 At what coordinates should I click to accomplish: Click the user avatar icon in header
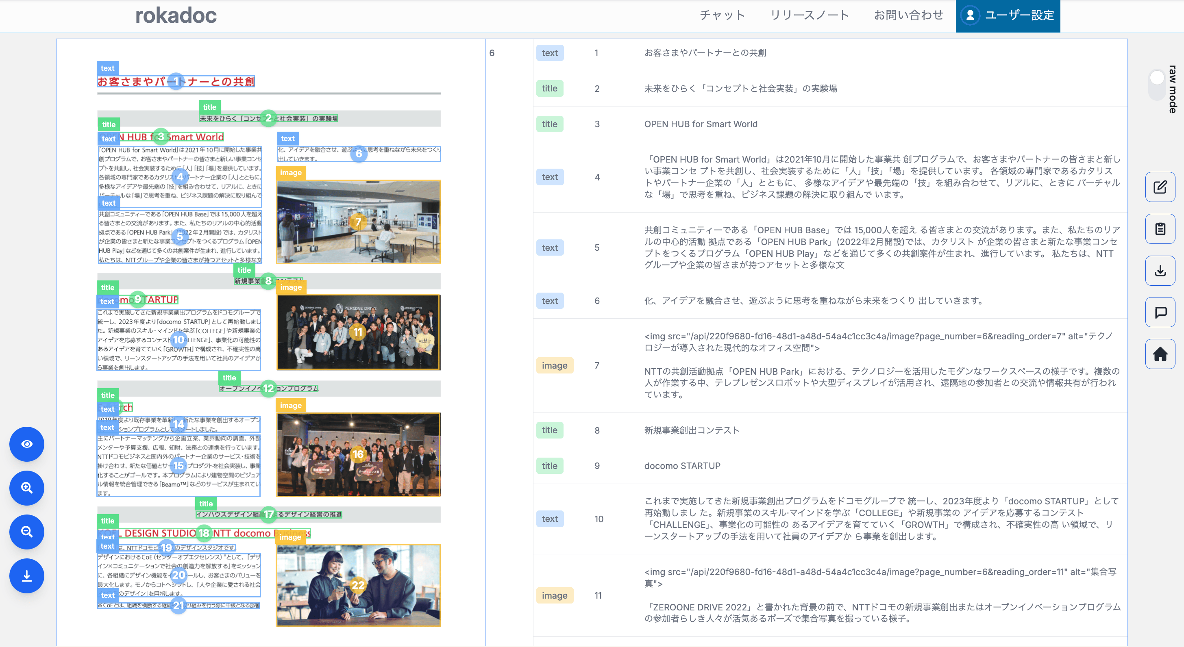tap(970, 15)
